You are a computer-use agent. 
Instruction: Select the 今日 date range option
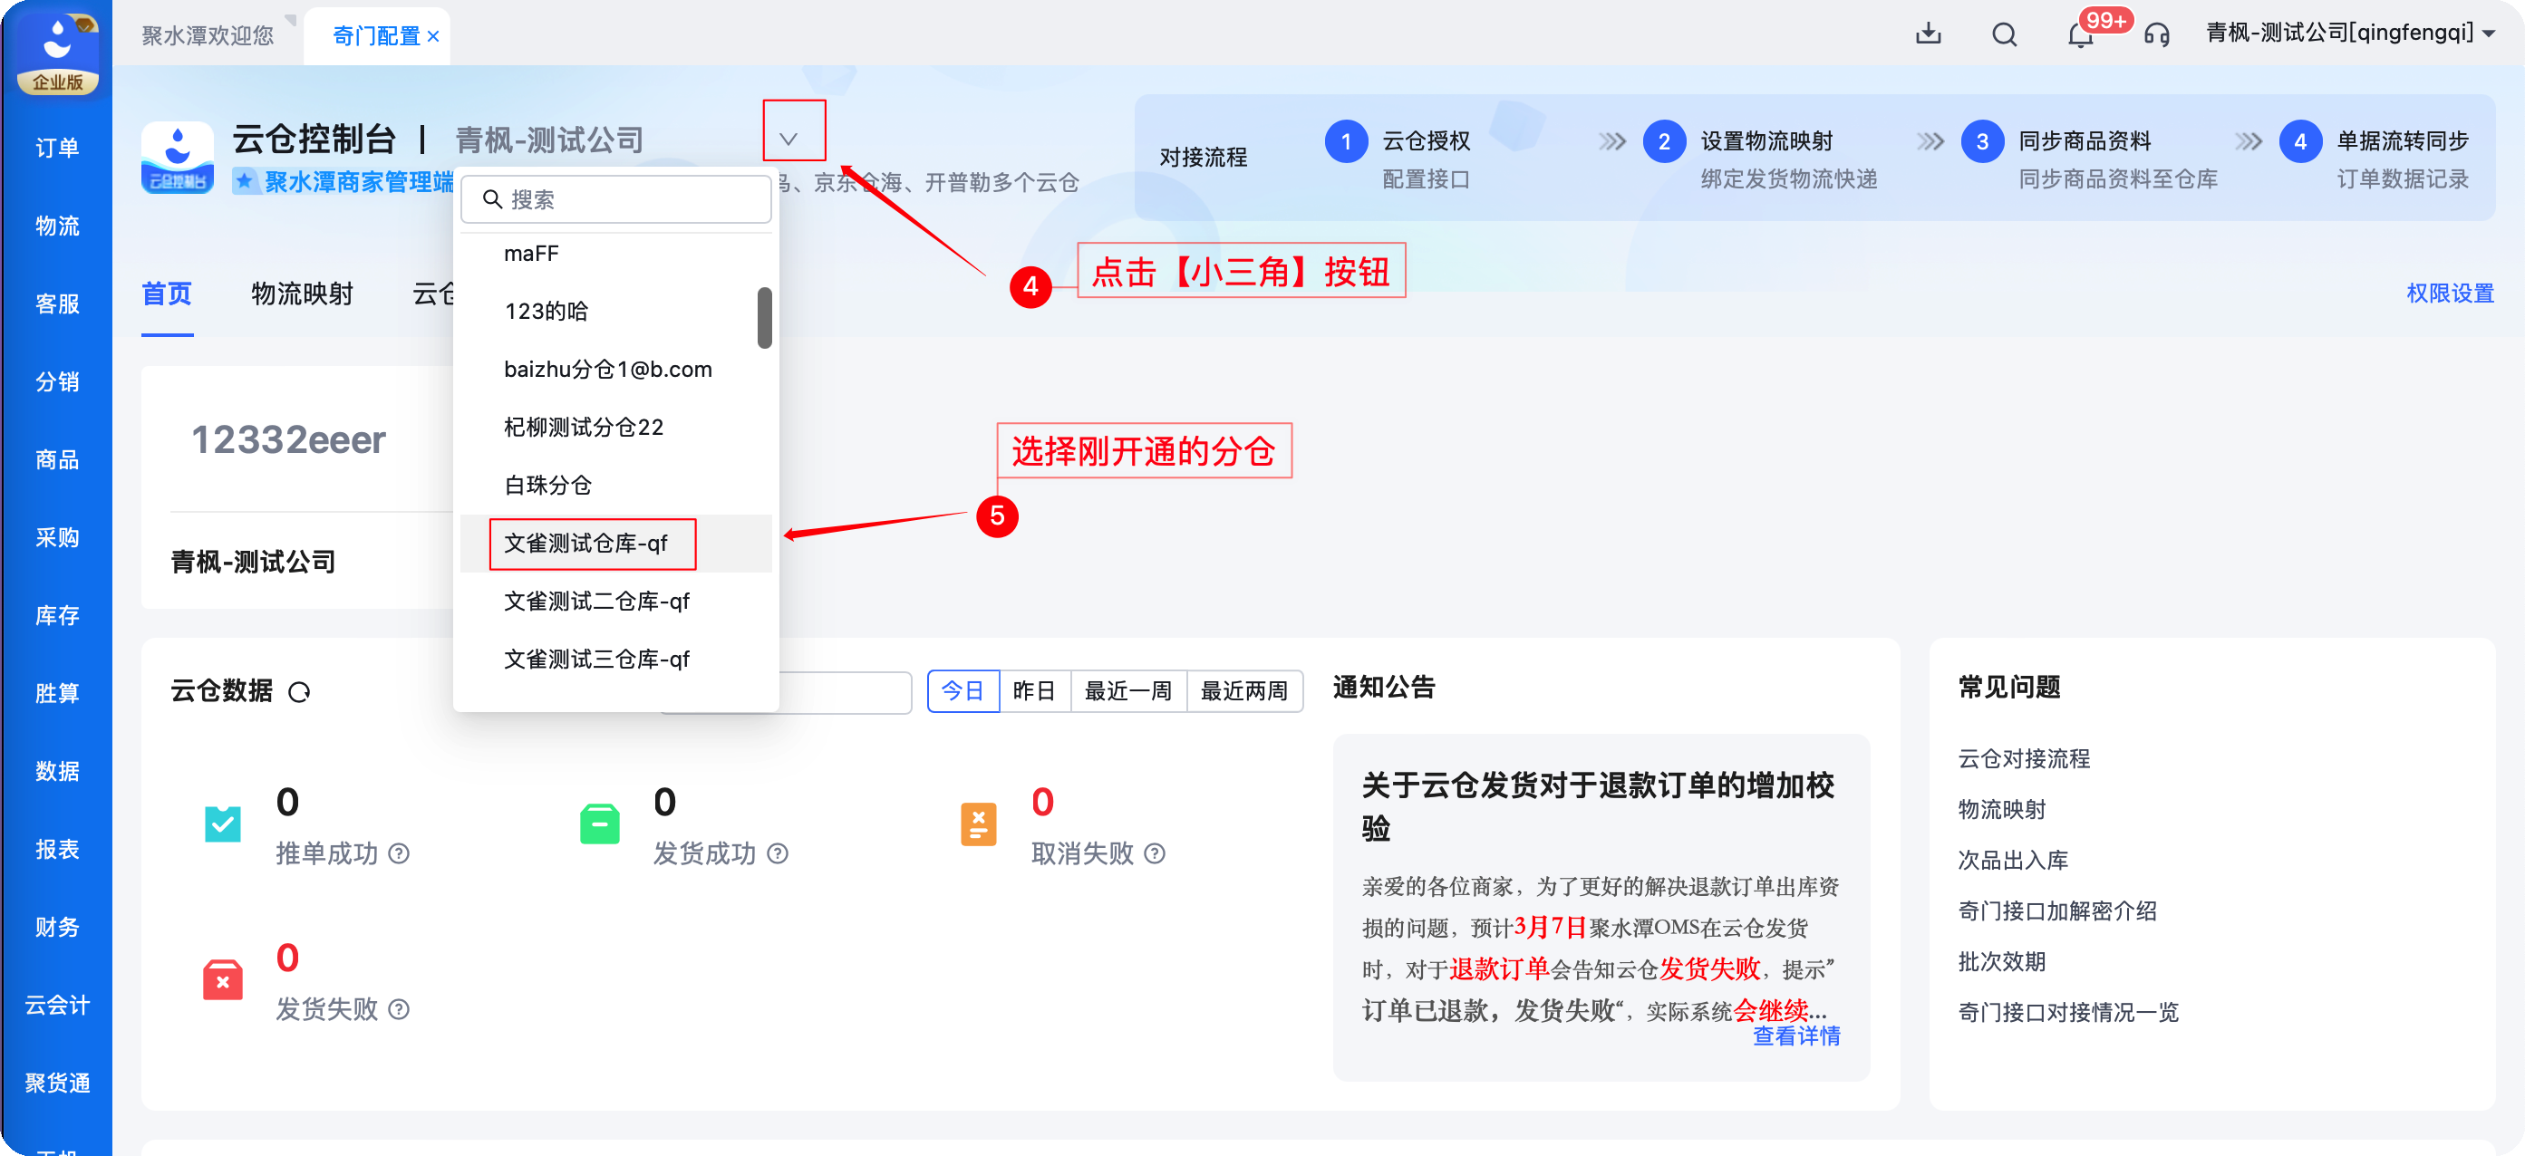pos(963,690)
